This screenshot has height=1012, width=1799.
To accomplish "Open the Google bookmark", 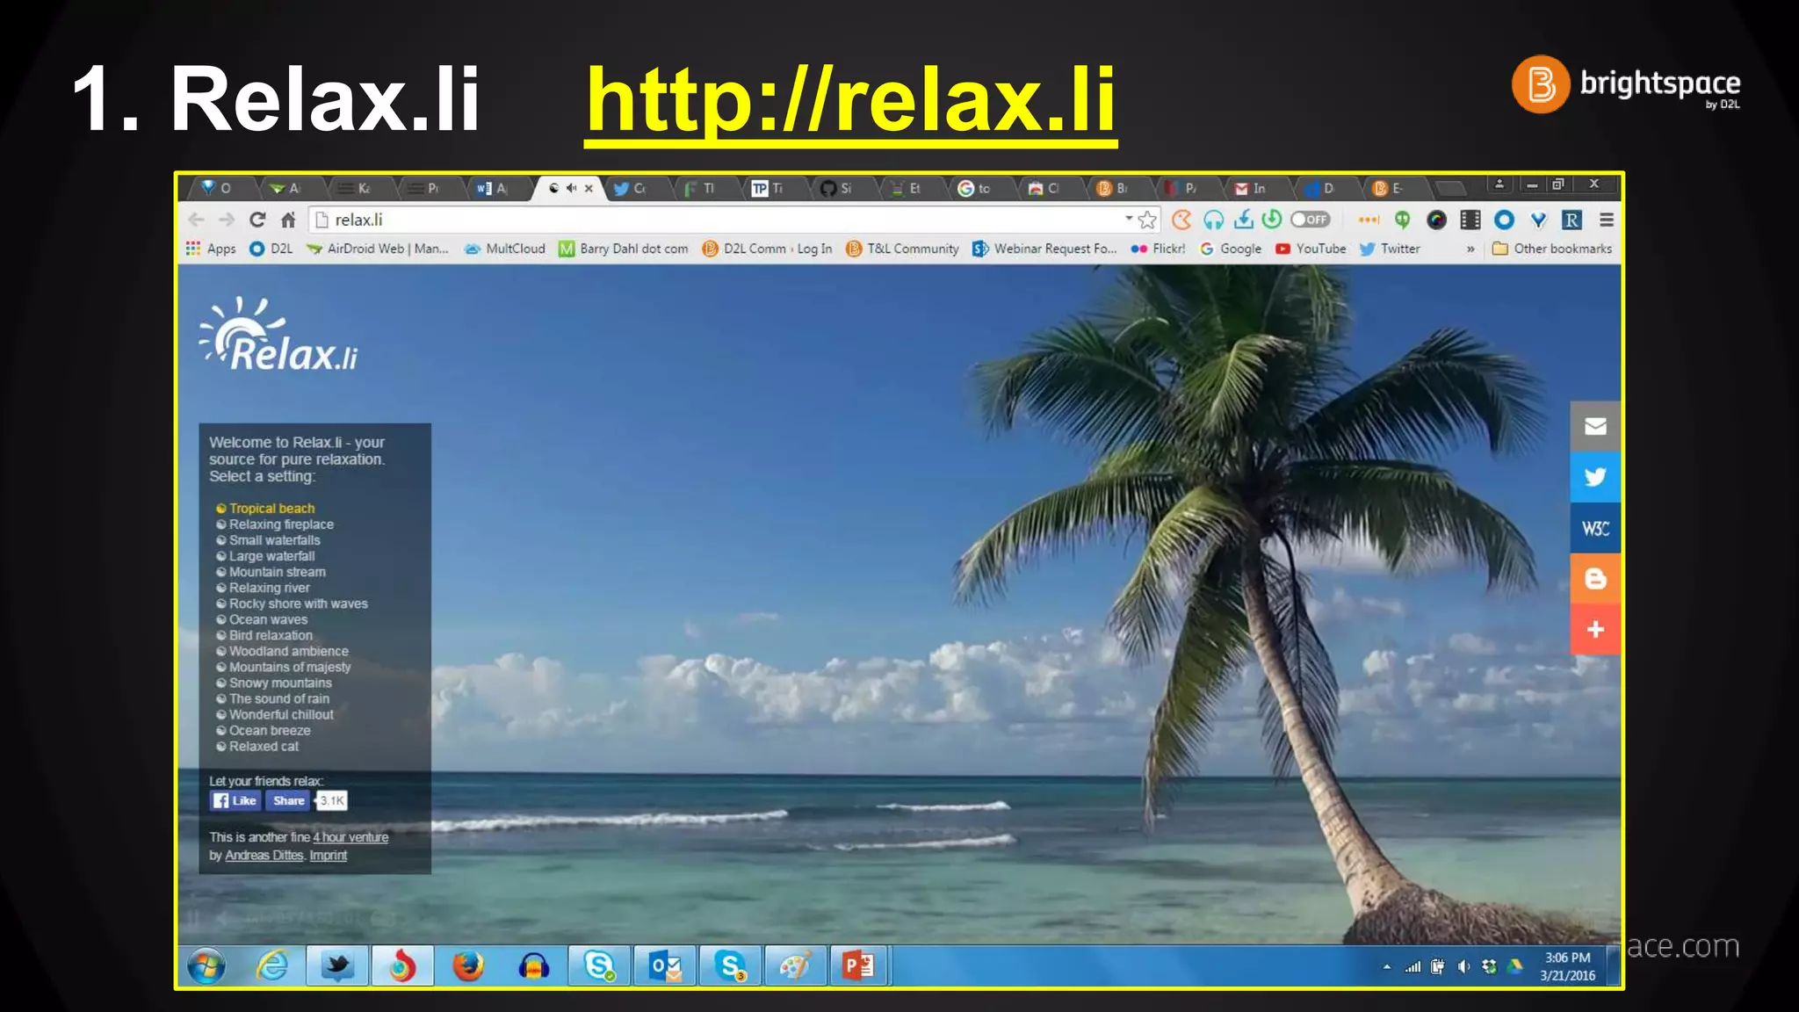I will [1231, 249].
